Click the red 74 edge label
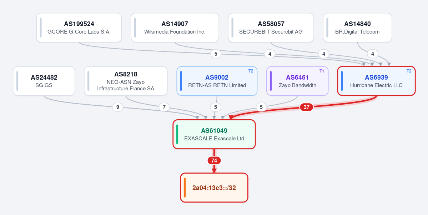The height and width of the screenshot is (215, 428). 214,161
